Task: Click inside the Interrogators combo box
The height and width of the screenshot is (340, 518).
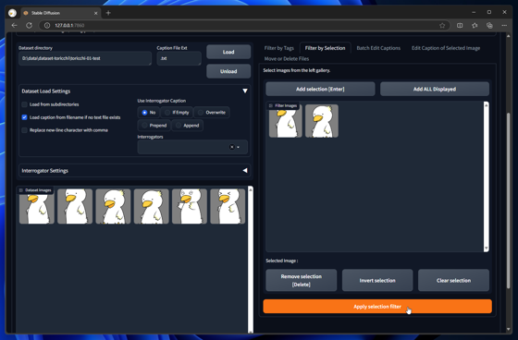Action: 192,147
